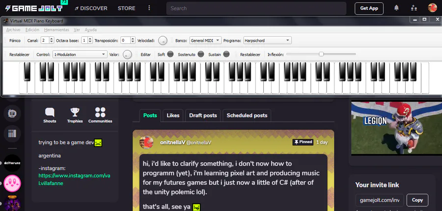Click the Get App button
This screenshot has height=211, width=442.
(x=369, y=8)
